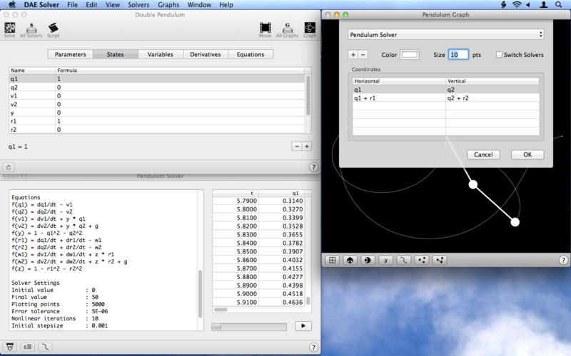This screenshot has height=356, width=571.
Task: Click the curve plot icon in Pendulum Solver bottom bar
Action: [45, 347]
